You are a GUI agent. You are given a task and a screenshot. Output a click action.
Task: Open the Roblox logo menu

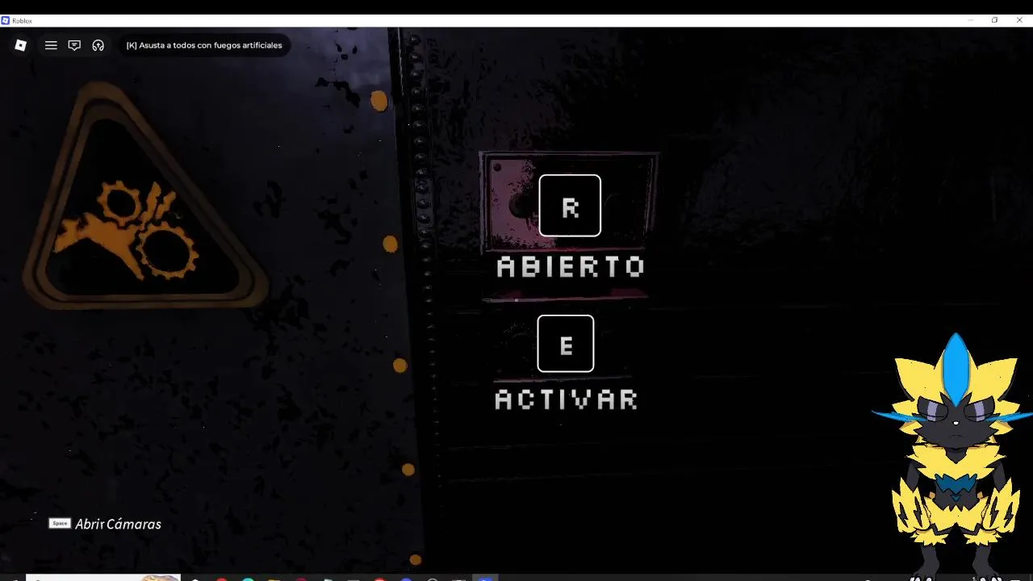pos(21,45)
